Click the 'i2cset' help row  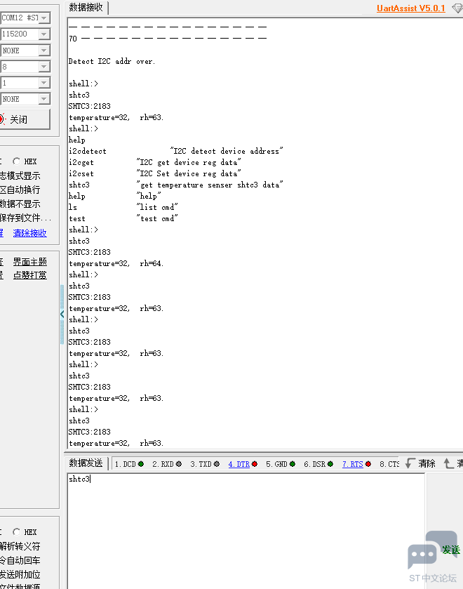(x=155, y=173)
